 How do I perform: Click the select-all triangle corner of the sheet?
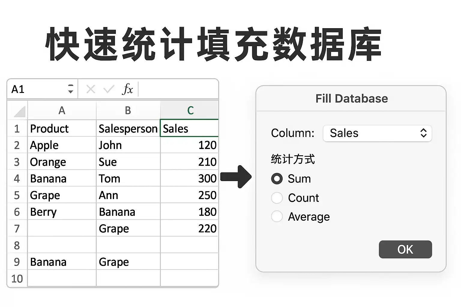20,112
